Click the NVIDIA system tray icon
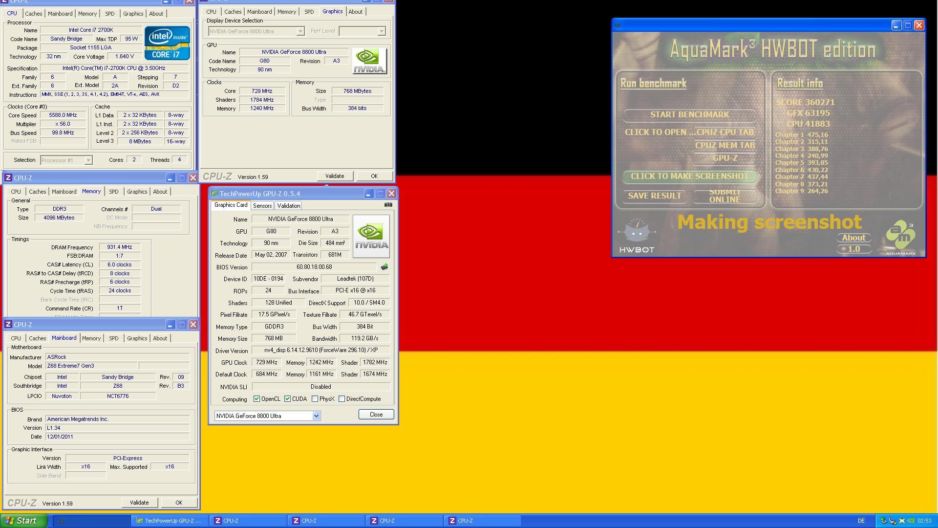Image resolution: width=938 pixels, height=528 pixels. click(x=911, y=521)
